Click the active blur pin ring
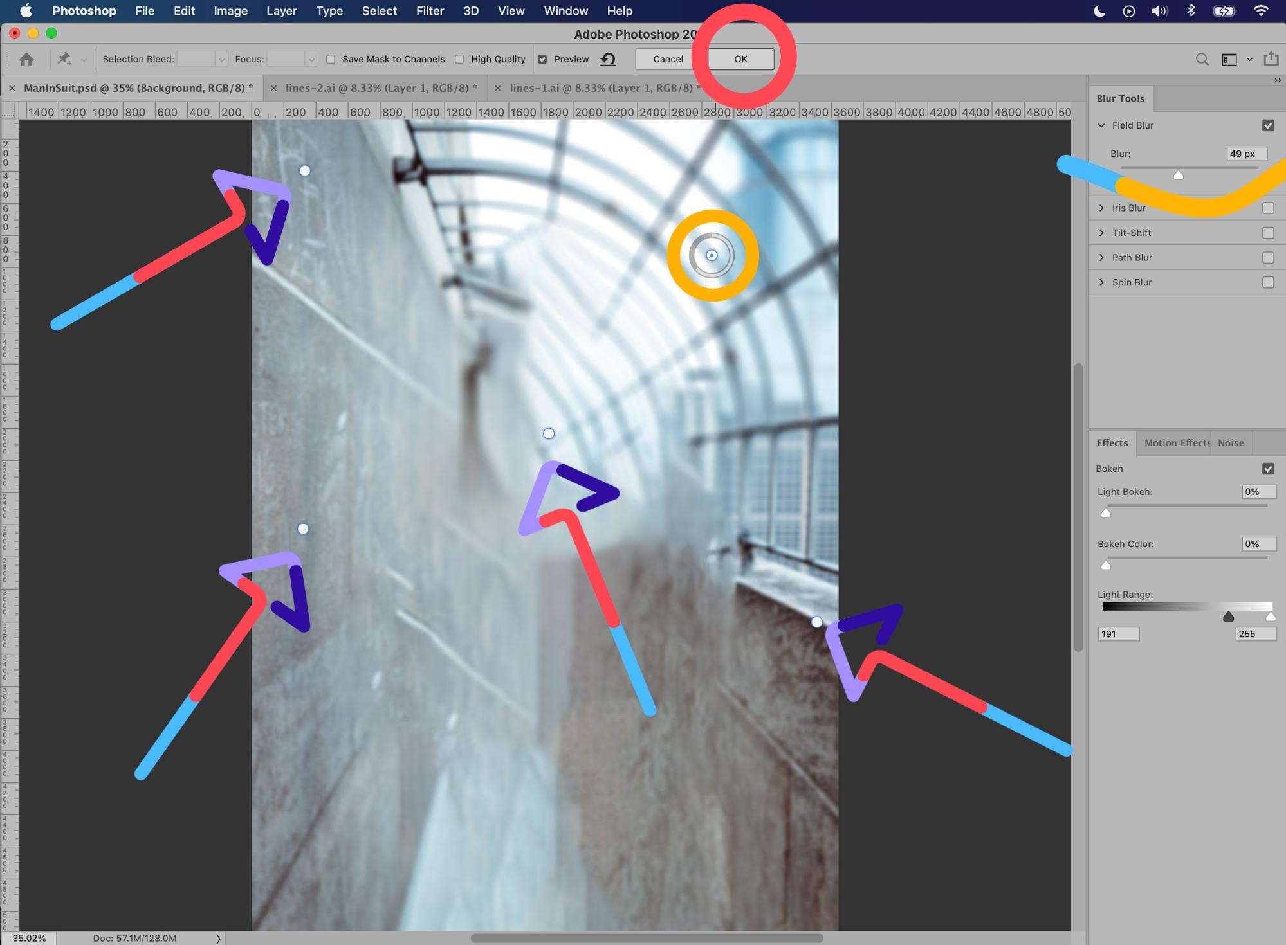Viewport: 1286px width, 945px height. (x=712, y=256)
